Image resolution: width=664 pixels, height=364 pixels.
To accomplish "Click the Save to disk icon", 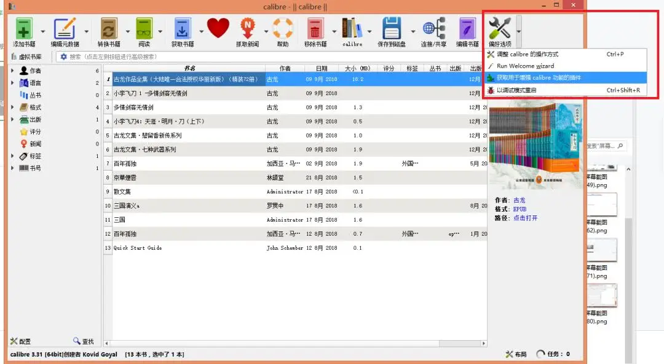I will click(391, 29).
